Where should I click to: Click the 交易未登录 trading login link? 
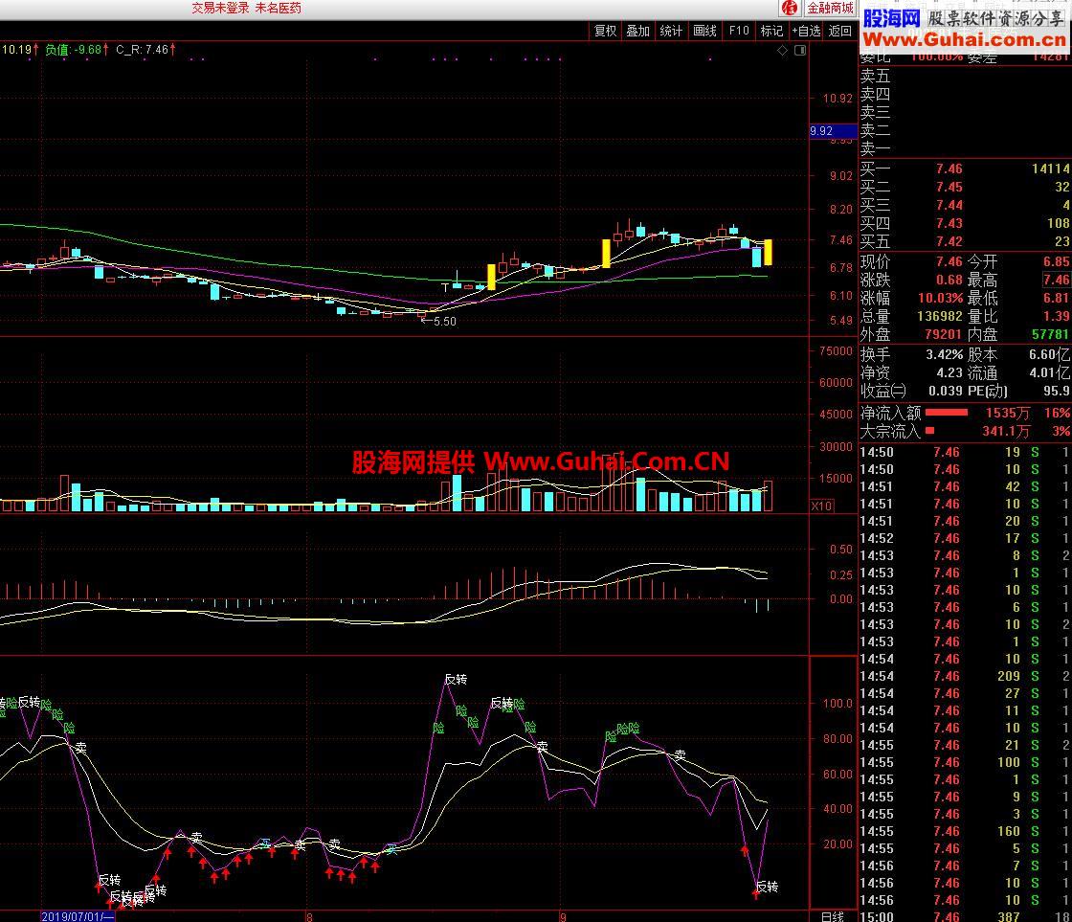220,9
